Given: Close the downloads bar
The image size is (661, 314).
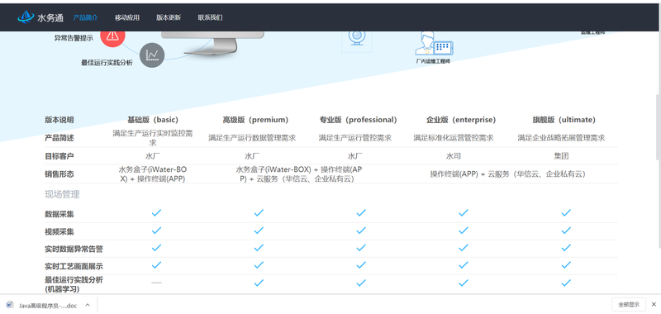Looking at the screenshot, I should (x=654, y=304).
